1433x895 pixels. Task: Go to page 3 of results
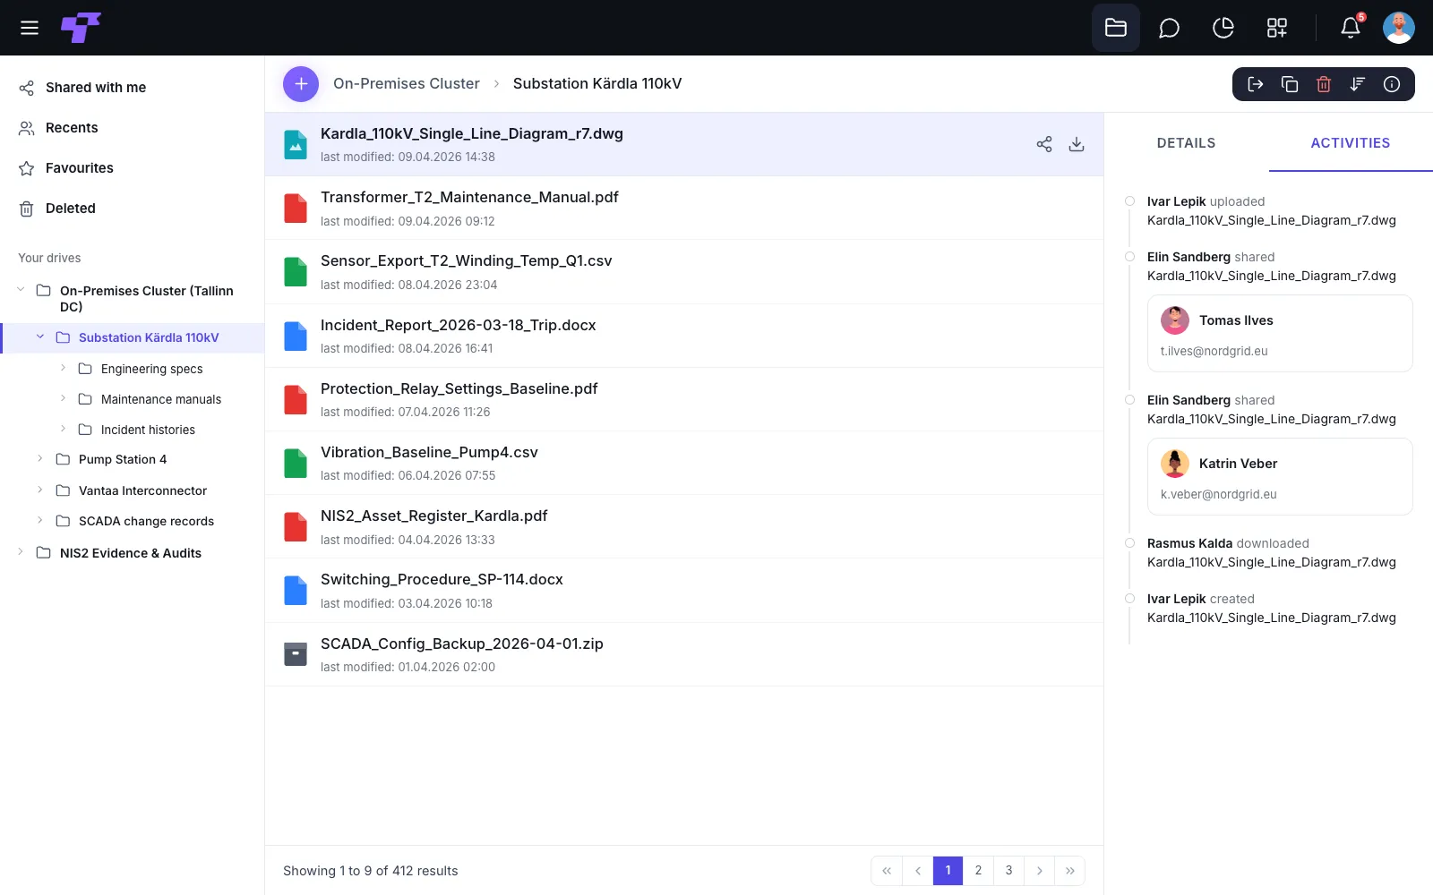[1008, 871]
